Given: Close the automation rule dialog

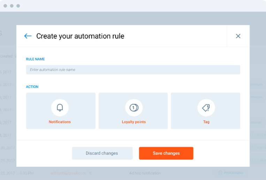Looking at the screenshot, I should tap(238, 36).
